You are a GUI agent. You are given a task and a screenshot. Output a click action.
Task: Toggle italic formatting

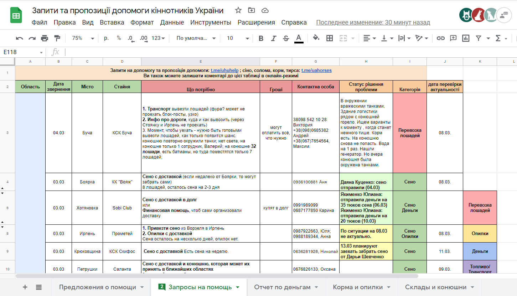coord(274,38)
